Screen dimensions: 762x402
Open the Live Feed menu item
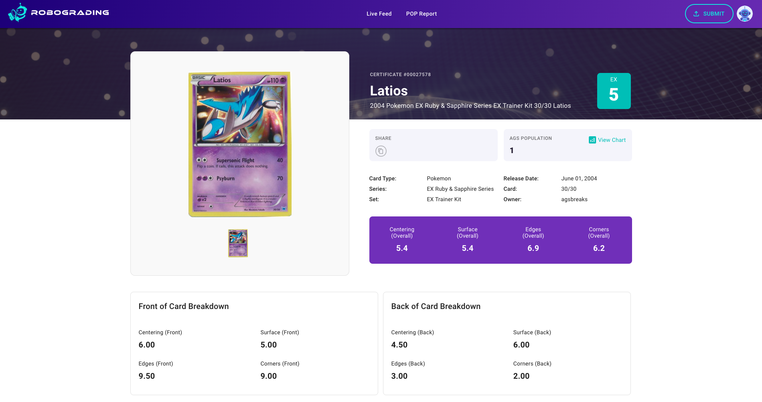point(379,14)
